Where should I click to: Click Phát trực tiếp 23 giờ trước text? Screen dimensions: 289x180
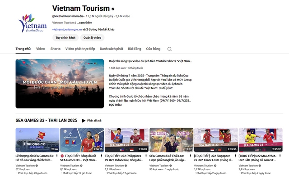click(x=33, y=173)
